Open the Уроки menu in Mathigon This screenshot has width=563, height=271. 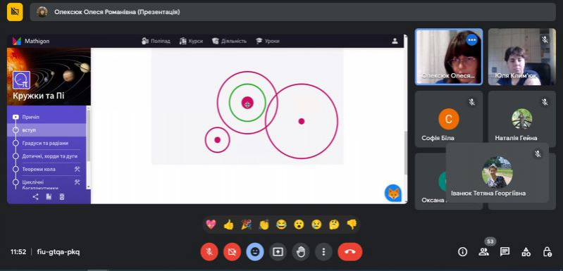click(268, 42)
